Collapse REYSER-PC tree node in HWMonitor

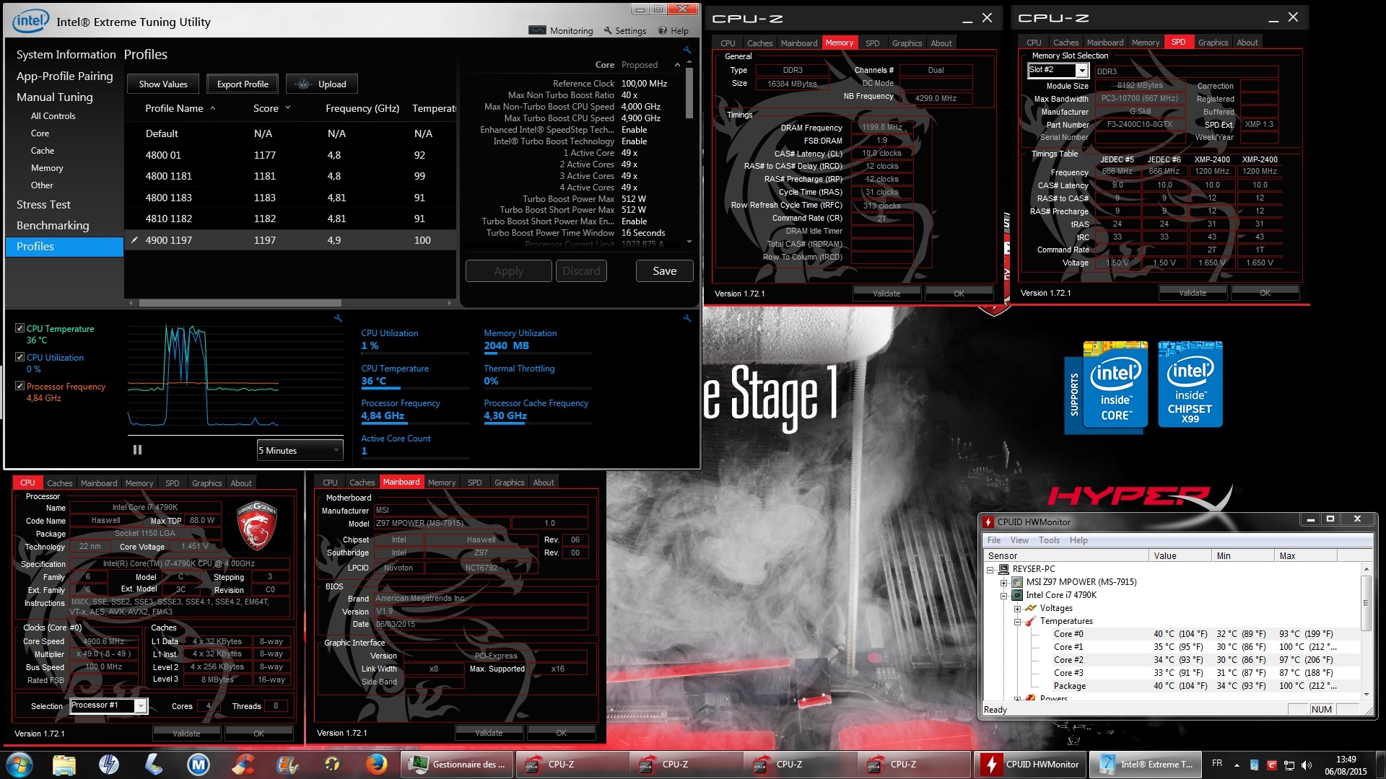(x=990, y=569)
